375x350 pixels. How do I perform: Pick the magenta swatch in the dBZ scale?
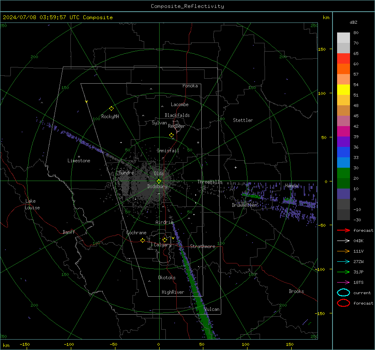point(343,132)
